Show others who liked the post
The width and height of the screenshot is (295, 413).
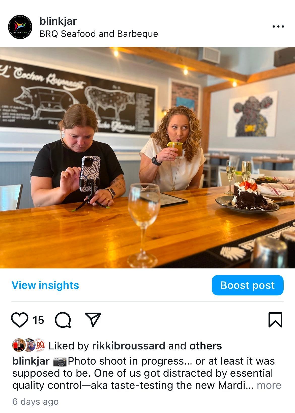coord(205,346)
